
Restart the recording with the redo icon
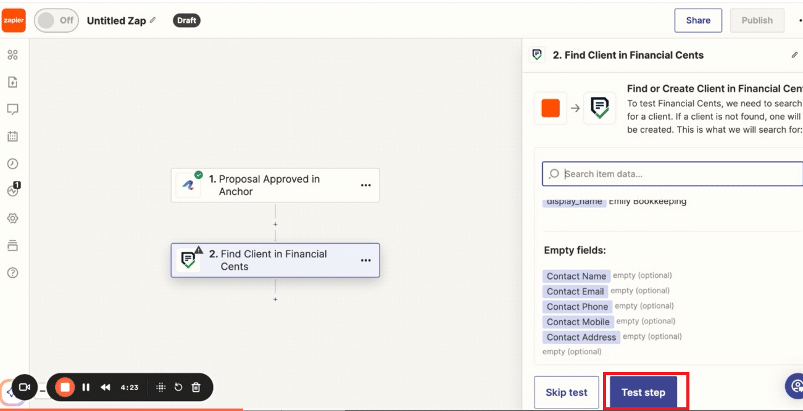tap(178, 387)
